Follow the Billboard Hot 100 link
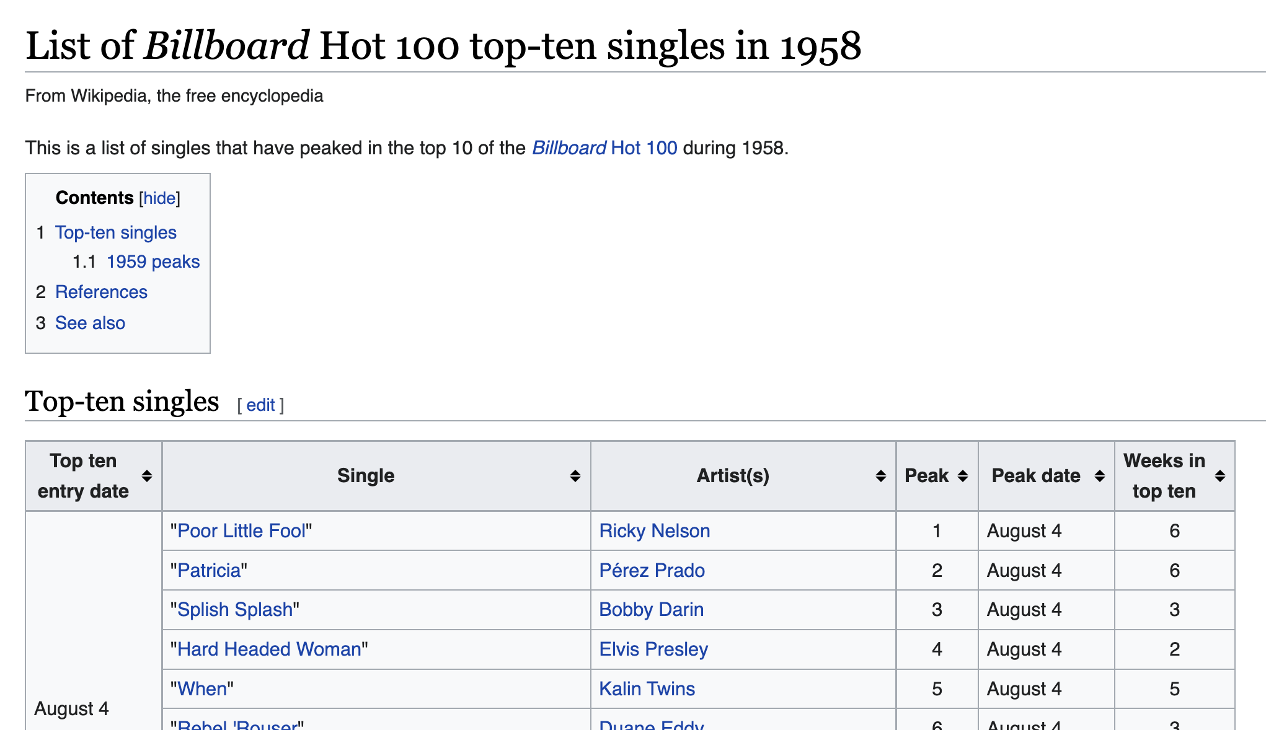This screenshot has width=1266, height=730. pos(604,147)
